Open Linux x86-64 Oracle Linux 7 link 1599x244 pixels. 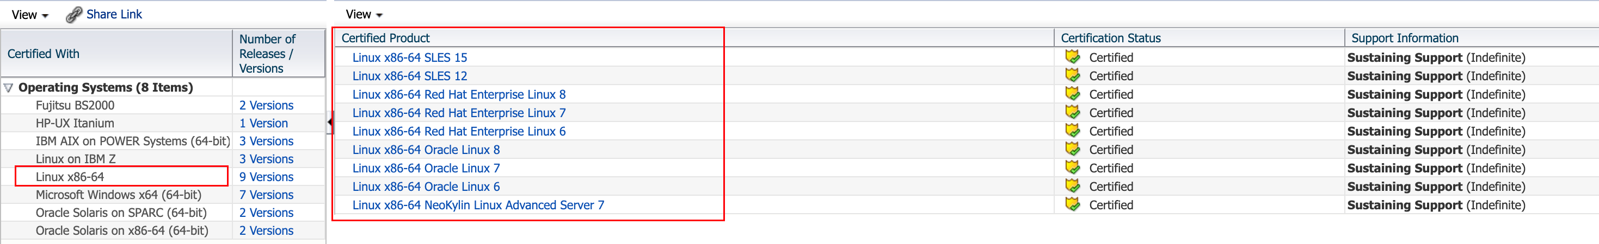[x=426, y=168]
